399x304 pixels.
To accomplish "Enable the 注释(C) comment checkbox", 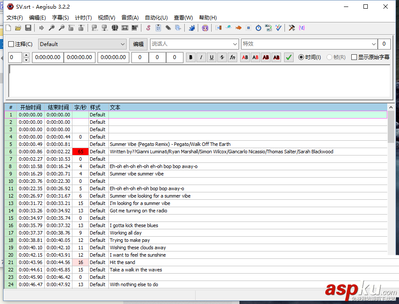I will click(x=11, y=44).
